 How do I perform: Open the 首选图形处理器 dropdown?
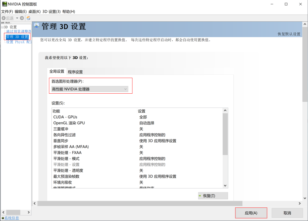pyautogui.click(x=90, y=89)
